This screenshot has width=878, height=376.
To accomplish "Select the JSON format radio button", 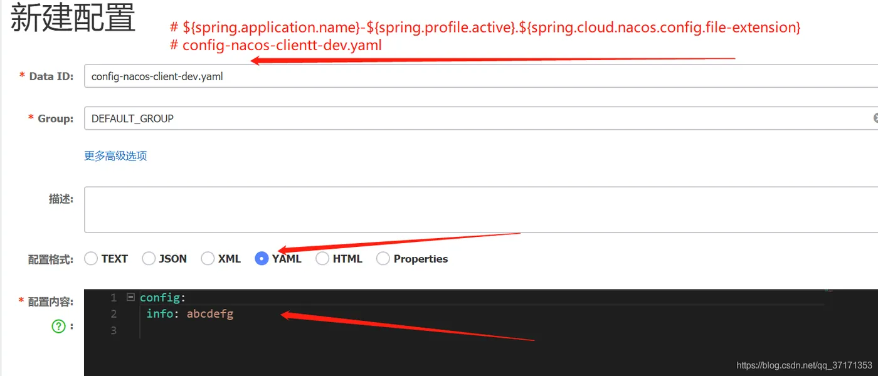I will point(149,258).
